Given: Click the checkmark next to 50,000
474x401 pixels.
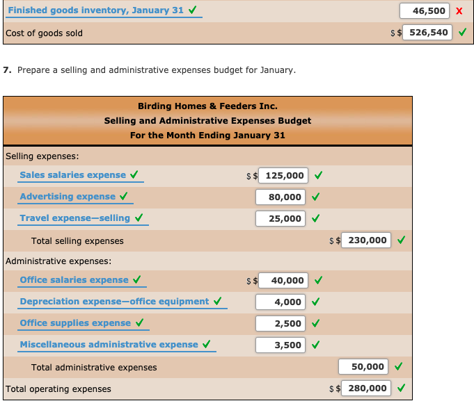Looking at the screenshot, I should click(398, 366).
